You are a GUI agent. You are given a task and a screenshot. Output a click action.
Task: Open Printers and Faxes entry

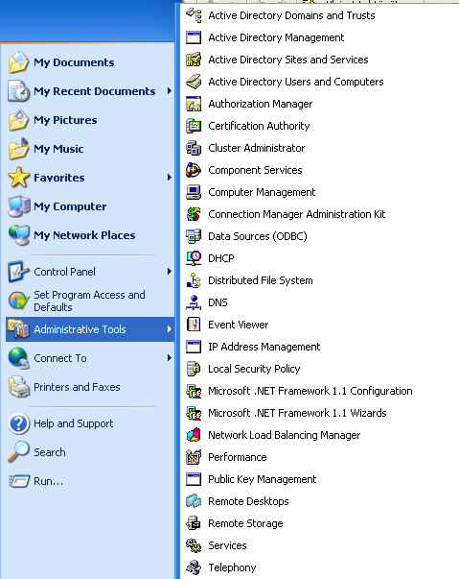90,387
